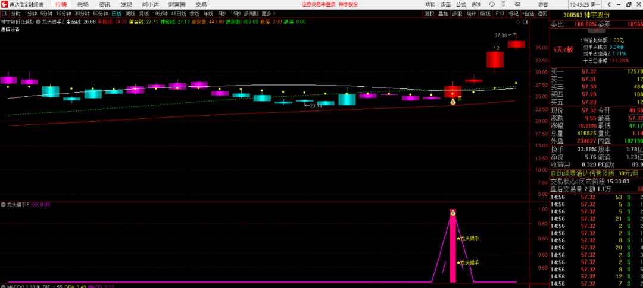The width and height of the screenshot is (643, 288).
Task: Open the 市场 menu tab
Action: click(x=83, y=4)
